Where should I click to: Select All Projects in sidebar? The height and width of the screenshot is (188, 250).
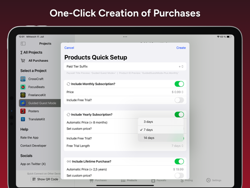click(31, 52)
